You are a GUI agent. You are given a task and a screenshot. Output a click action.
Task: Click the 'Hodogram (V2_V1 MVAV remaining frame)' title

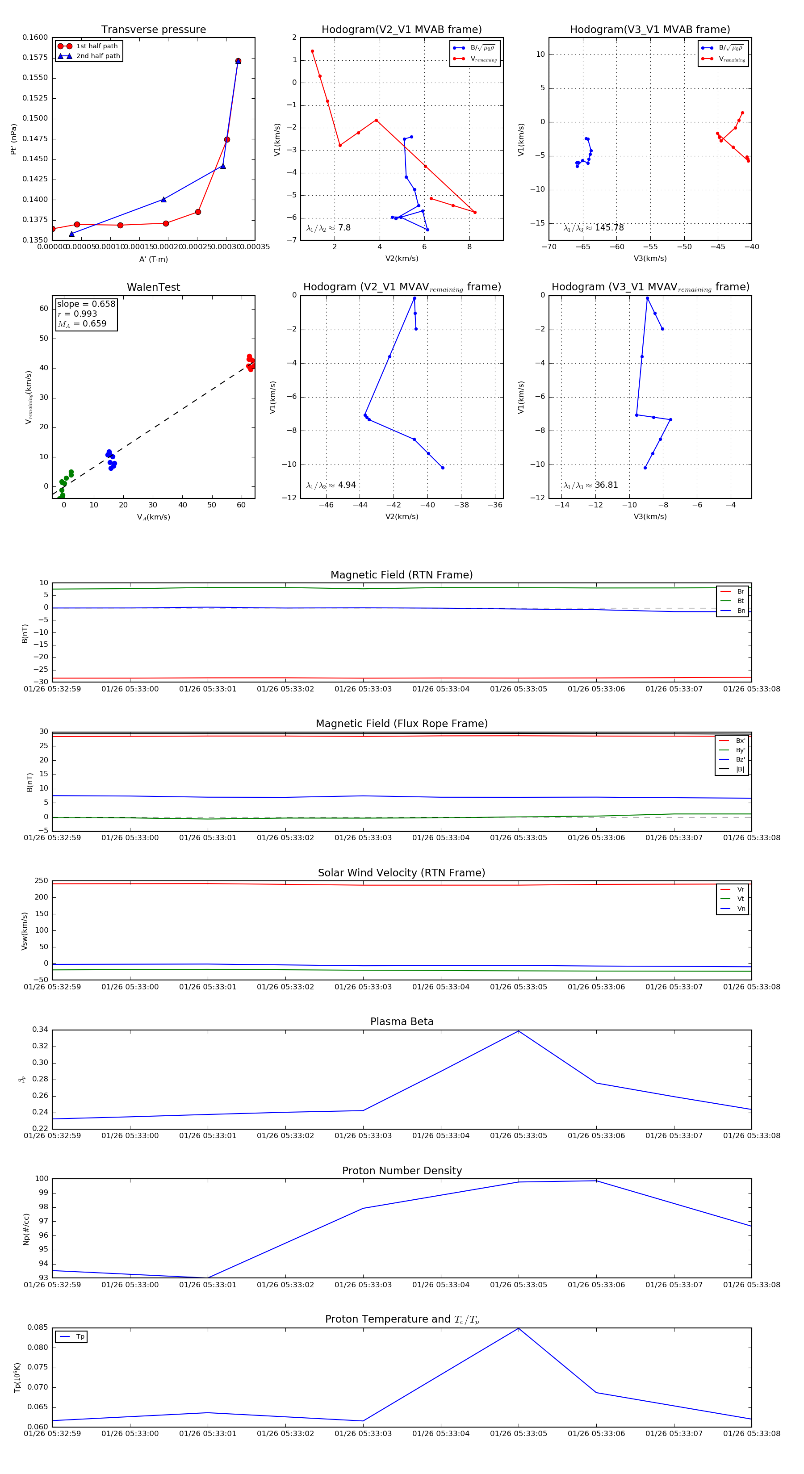[x=402, y=287]
